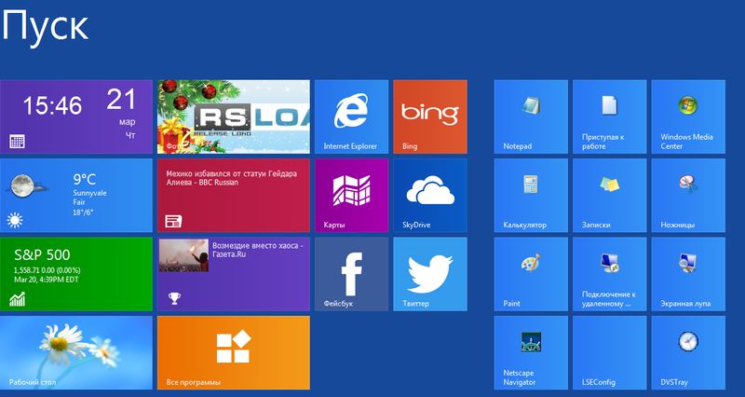Launch the Фейсбук tile
The height and width of the screenshot is (397, 745).
[352, 274]
